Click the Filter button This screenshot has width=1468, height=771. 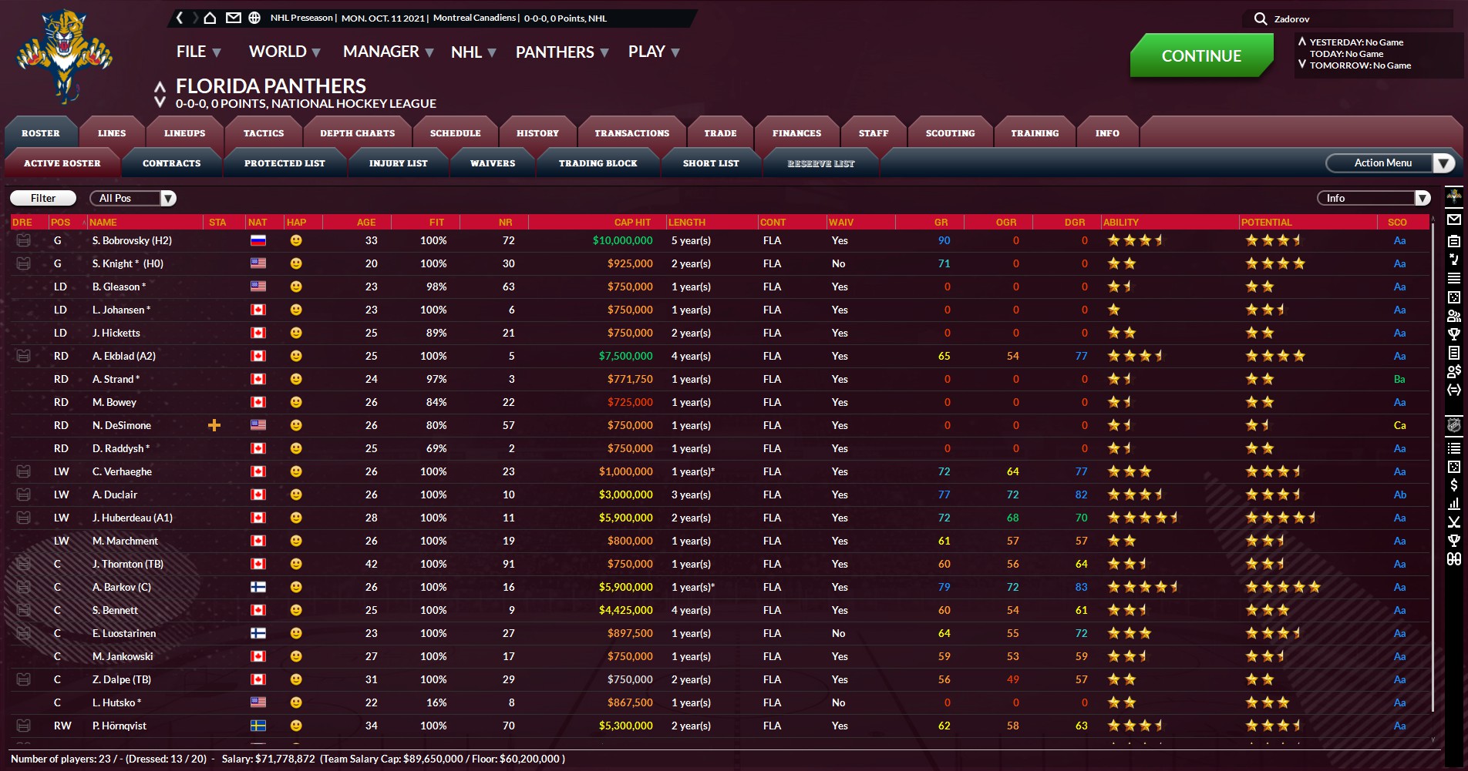[x=43, y=199]
